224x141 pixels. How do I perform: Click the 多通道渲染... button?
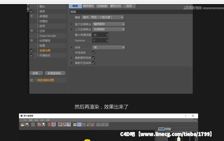tap(55, 73)
